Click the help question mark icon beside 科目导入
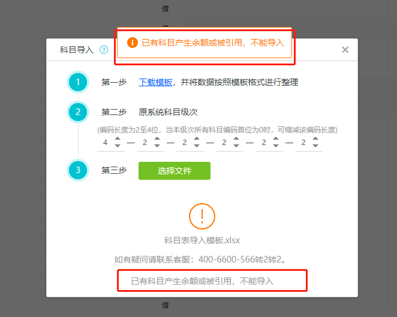The image size is (397, 317). (104, 50)
